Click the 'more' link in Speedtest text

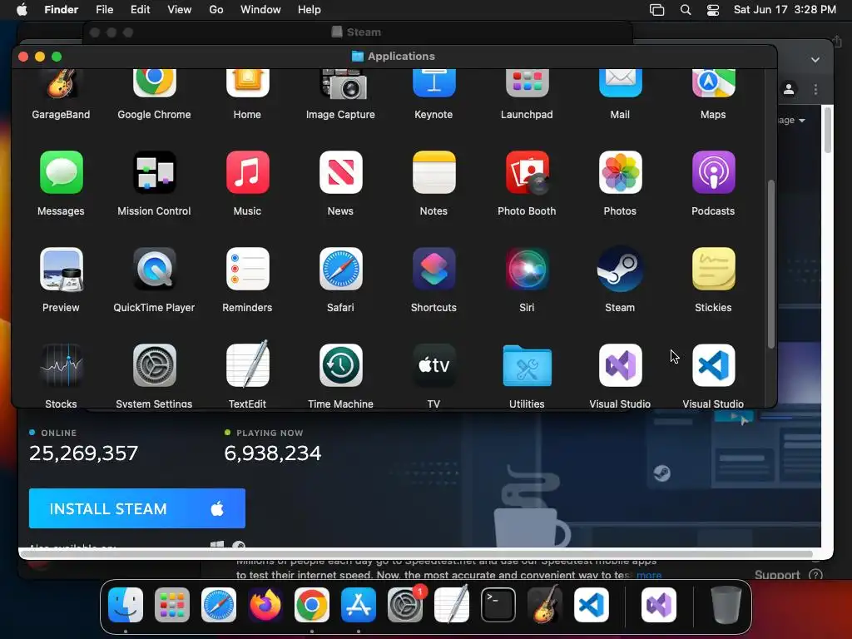(649, 575)
